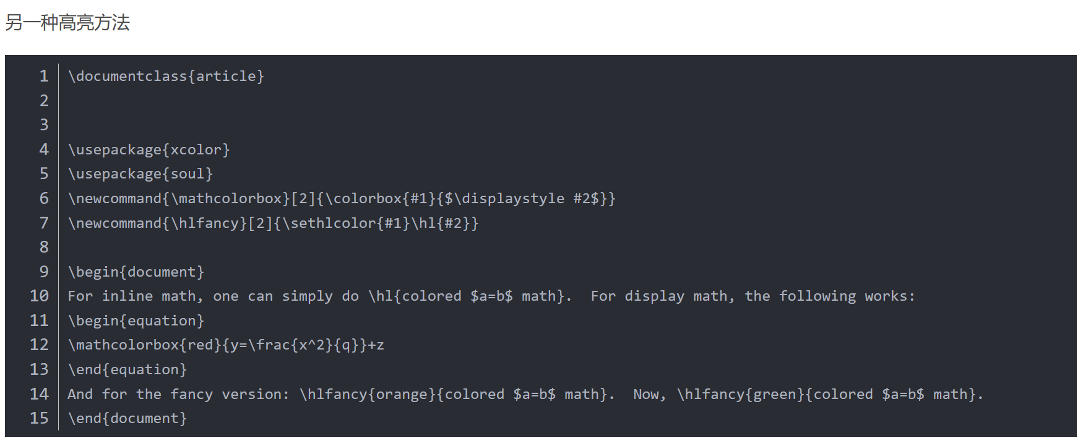Click the \end{document} line
Viewport: 1083px width, 444px height.
click(127, 418)
